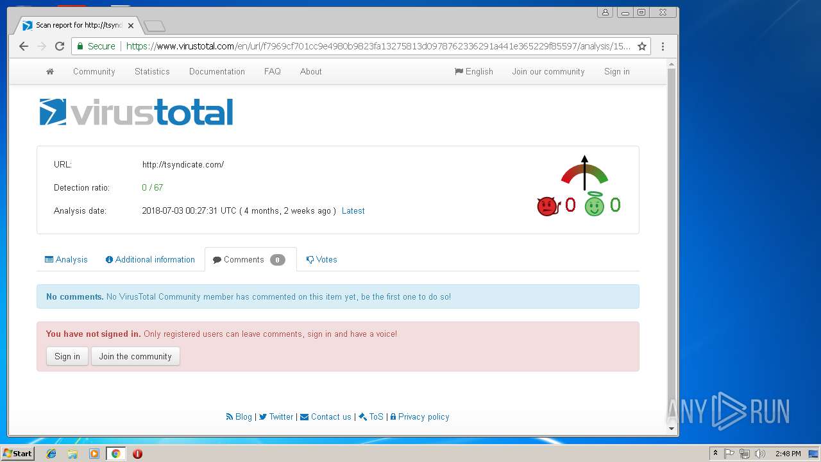This screenshot has width=821, height=462.
Task: Click the Chrome user profile icon
Action: [605, 12]
